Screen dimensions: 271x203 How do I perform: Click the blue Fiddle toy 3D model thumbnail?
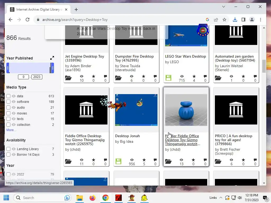[x=186, y=110]
